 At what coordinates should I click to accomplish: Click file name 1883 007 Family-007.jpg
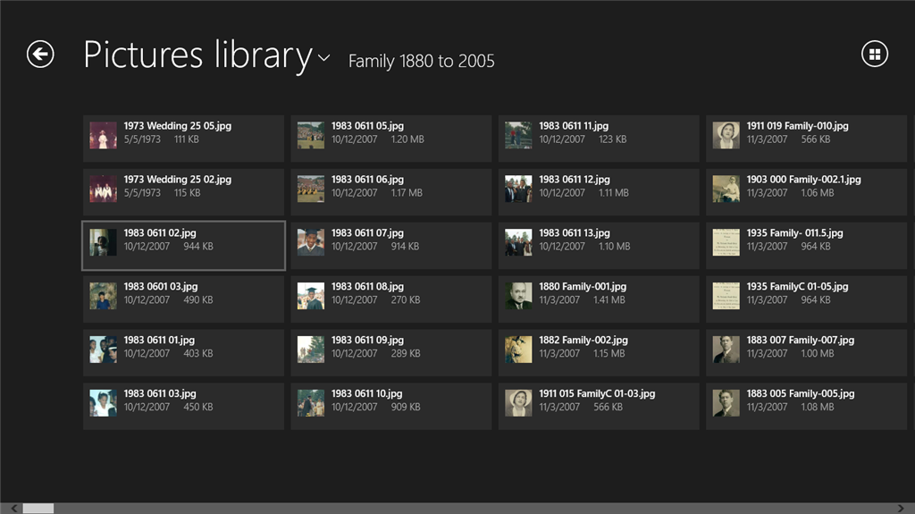pos(801,341)
